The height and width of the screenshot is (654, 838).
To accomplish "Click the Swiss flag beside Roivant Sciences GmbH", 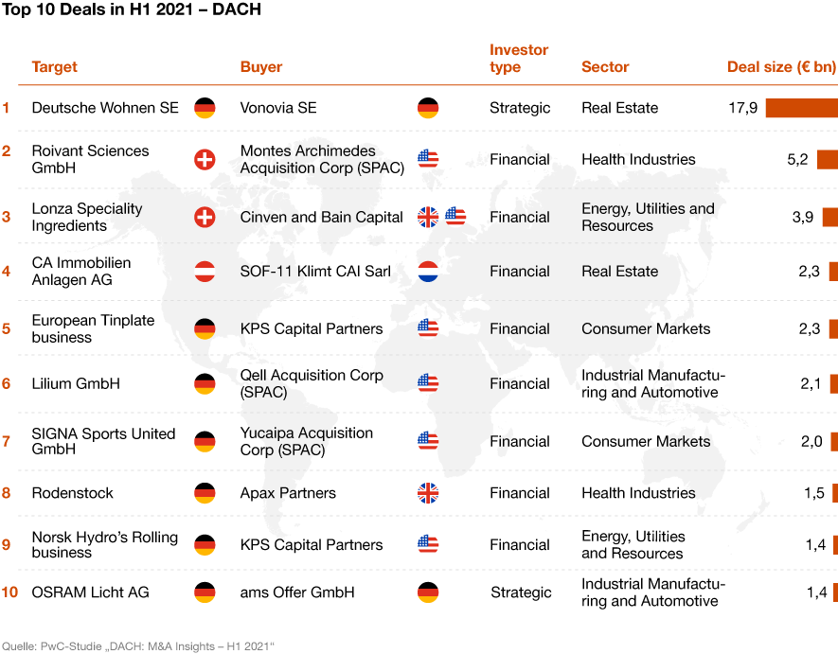I will tap(205, 159).
